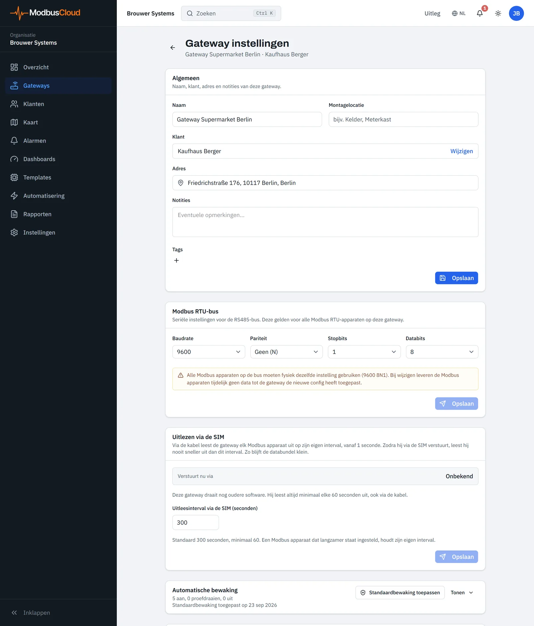Click the Klanten icon in the sidebar
Viewport: 534px width, 626px height.
click(x=14, y=104)
